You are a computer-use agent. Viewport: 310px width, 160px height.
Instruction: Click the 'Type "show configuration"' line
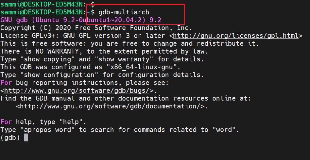pos(102,75)
